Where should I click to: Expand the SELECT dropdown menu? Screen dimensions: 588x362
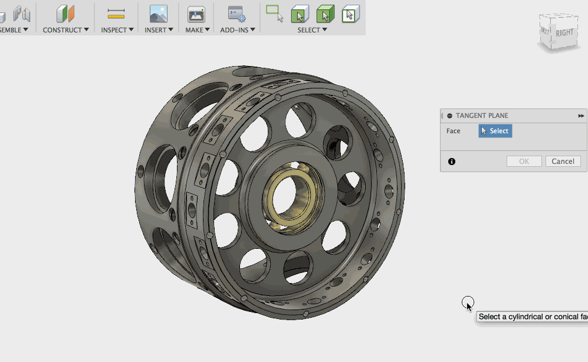(x=312, y=29)
